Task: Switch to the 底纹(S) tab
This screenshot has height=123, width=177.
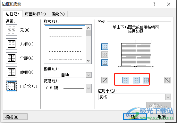Action: [58, 14]
